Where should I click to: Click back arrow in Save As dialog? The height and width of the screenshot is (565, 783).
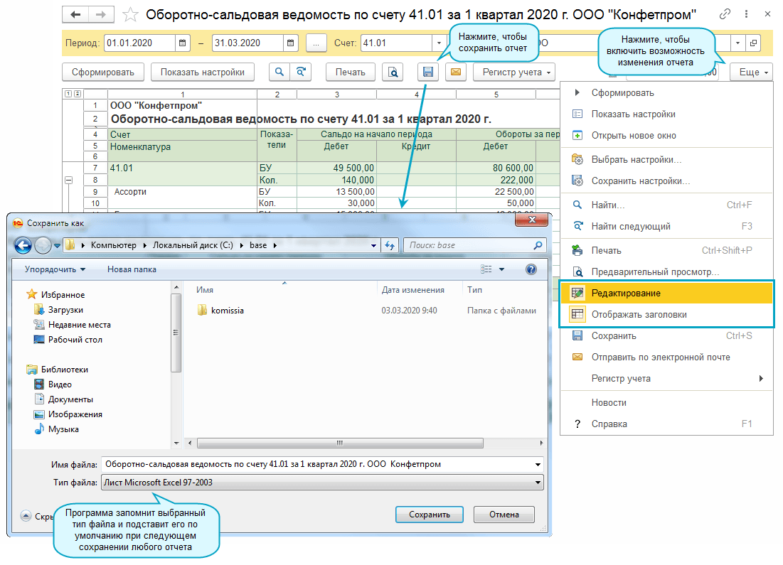click(23, 245)
